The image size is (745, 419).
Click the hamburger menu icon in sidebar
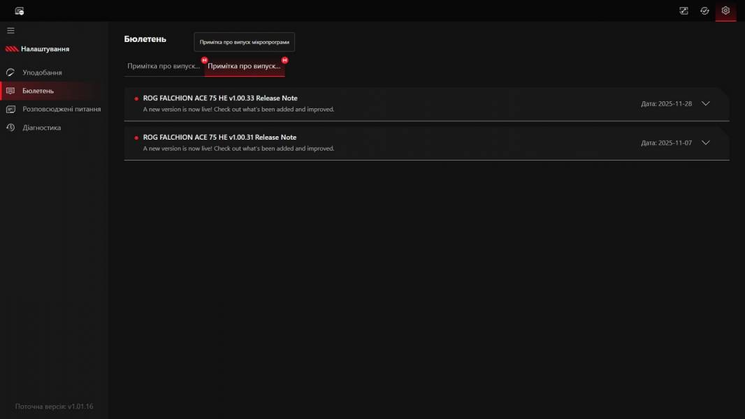10,31
